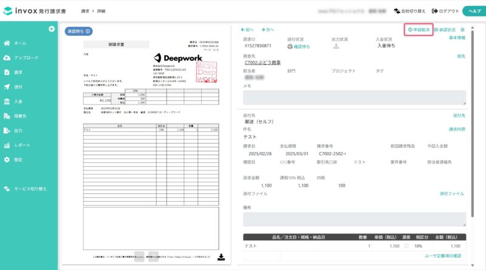Click the right panel vertical scrollbar
Viewport: 486px width, 270px height.
coord(473,123)
